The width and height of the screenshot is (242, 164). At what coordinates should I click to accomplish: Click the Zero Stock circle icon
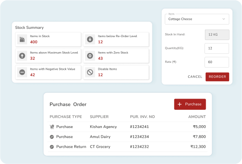tap(90, 56)
